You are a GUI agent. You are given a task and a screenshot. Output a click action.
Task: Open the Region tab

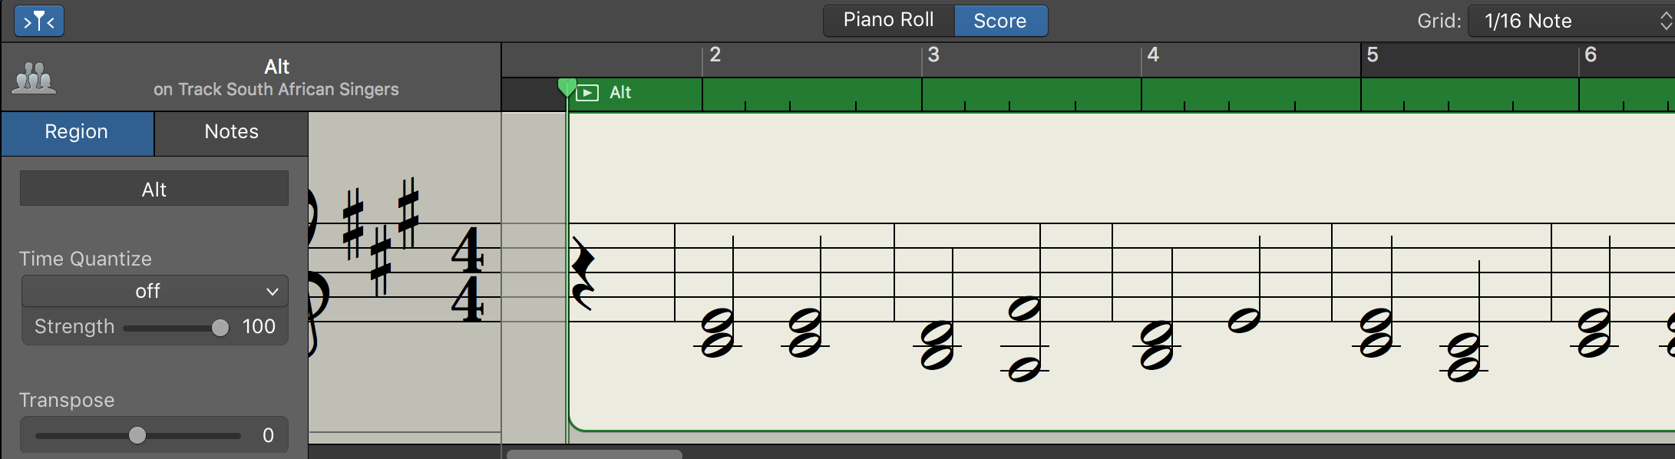pos(77,133)
